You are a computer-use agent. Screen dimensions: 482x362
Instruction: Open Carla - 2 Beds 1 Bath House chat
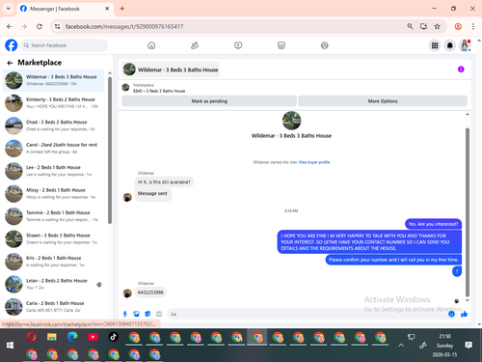coord(53,306)
